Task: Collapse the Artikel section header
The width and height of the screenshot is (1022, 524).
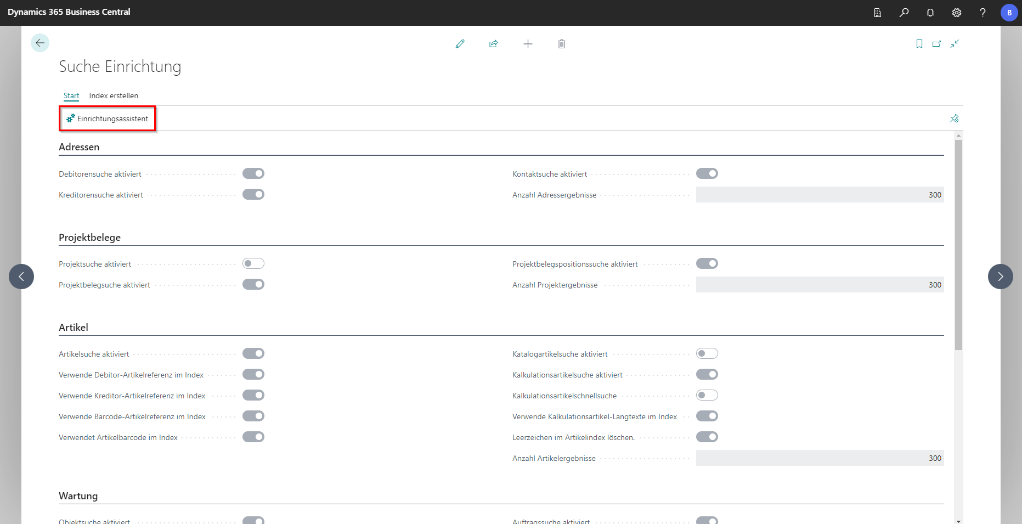Action: tap(74, 328)
